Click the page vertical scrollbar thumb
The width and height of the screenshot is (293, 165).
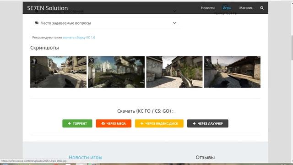point(292,48)
